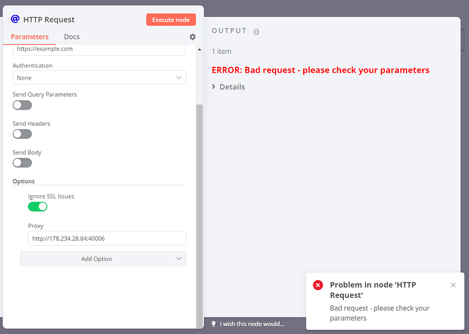Screen dimensions: 469x334
Task: Click the 'Authentication' field label
Action: tap(33, 65)
